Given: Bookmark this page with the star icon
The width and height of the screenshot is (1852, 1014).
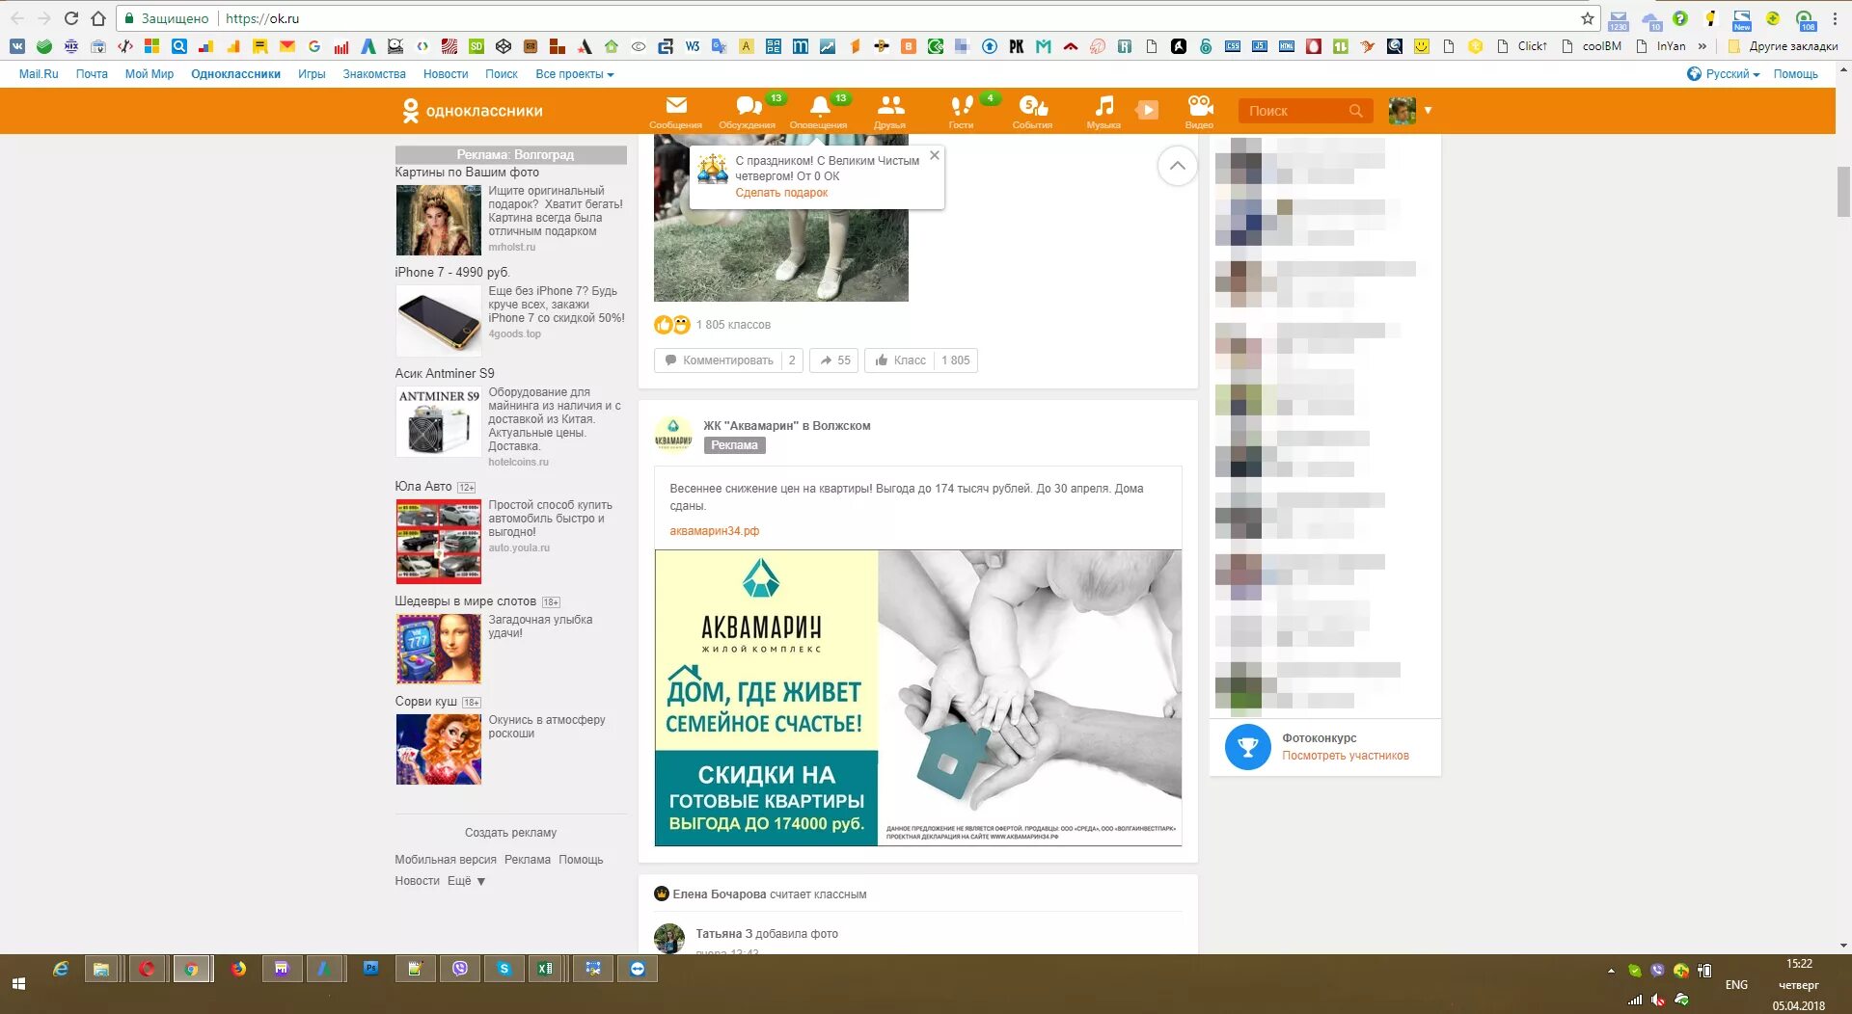Looking at the screenshot, I should point(1587,18).
